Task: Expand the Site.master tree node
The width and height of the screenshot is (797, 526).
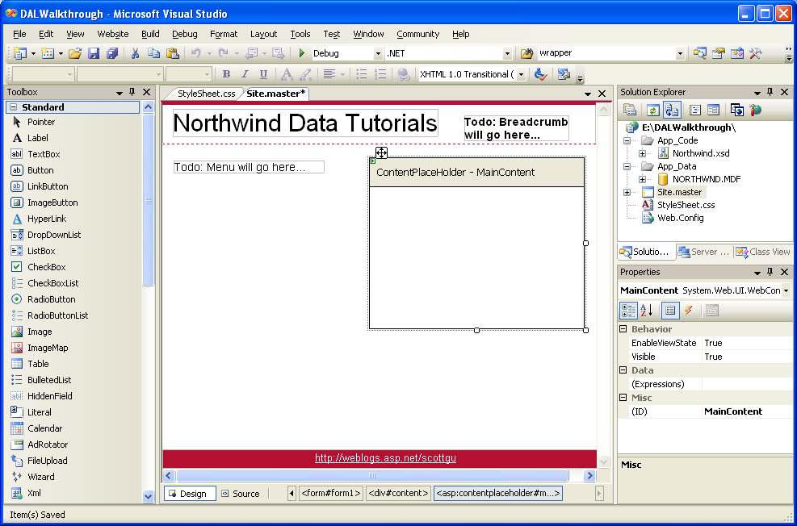Action: pos(627,193)
